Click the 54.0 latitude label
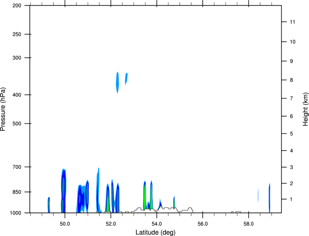The image size is (309, 236). click(157, 224)
